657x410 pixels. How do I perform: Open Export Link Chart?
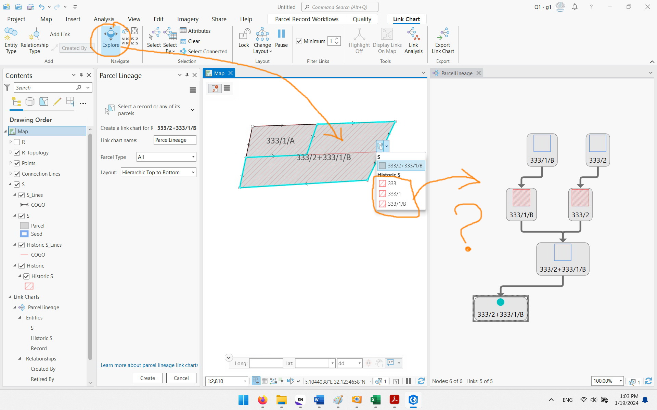pyautogui.click(x=442, y=39)
